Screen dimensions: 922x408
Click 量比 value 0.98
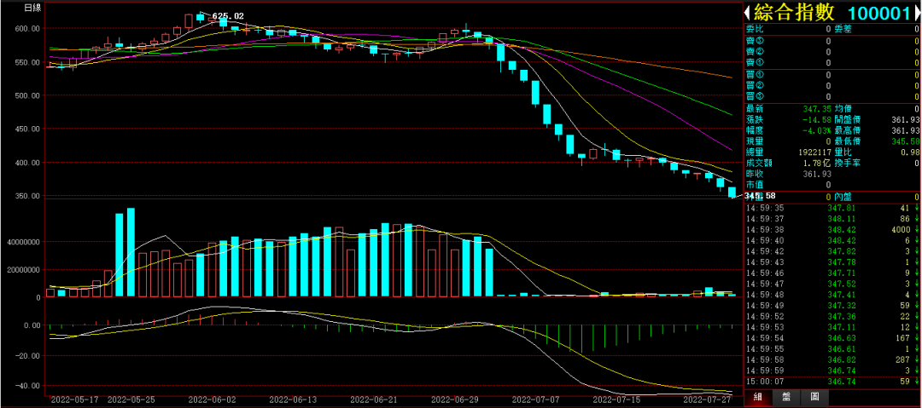point(910,152)
